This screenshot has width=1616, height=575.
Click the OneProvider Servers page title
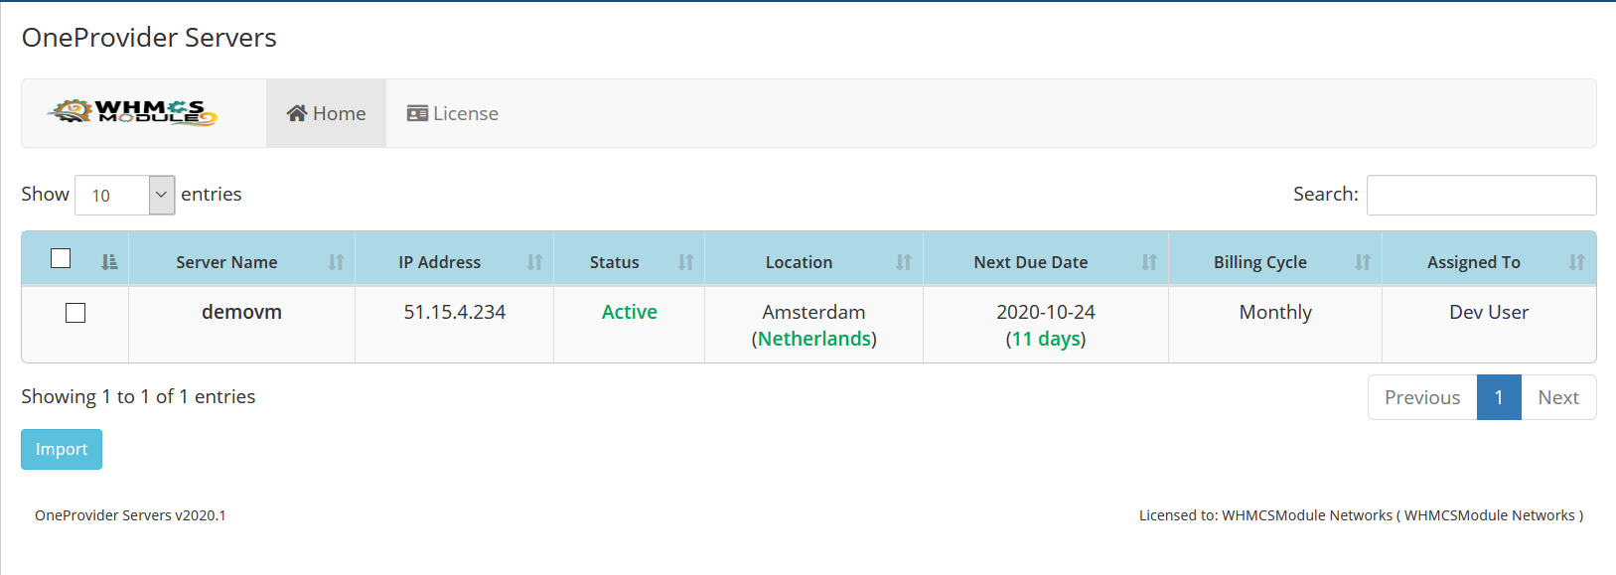point(149,38)
